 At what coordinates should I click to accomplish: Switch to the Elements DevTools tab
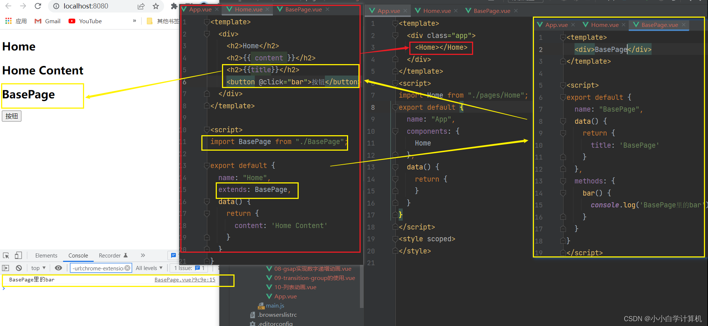pyautogui.click(x=46, y=255)
